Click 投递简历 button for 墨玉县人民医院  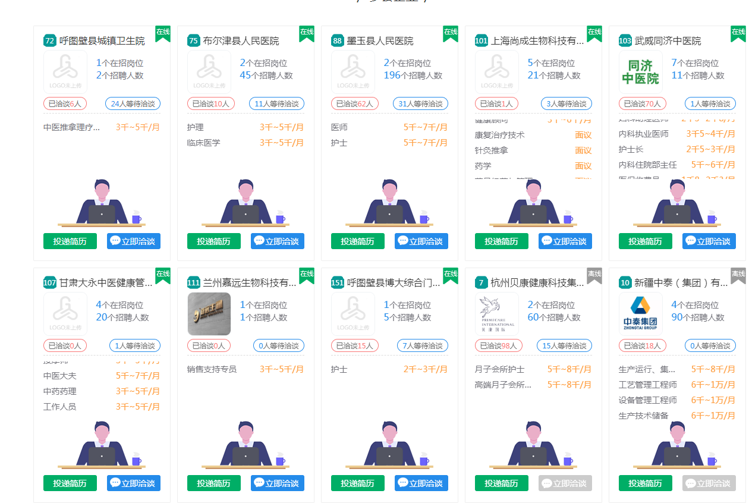pyautogui.click(x=357, y=241)
